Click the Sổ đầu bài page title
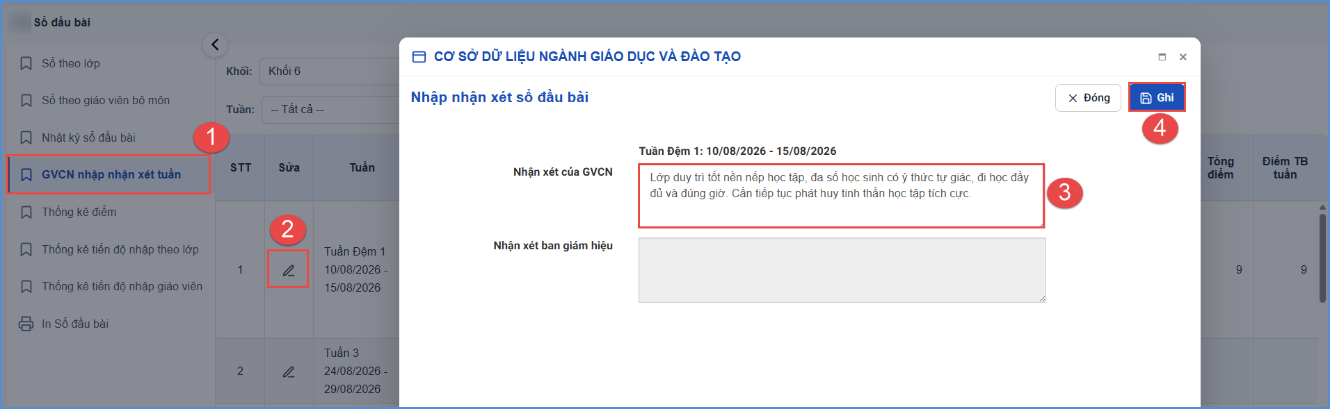This screenshot has height=409, width=1330. click(62, 22)
